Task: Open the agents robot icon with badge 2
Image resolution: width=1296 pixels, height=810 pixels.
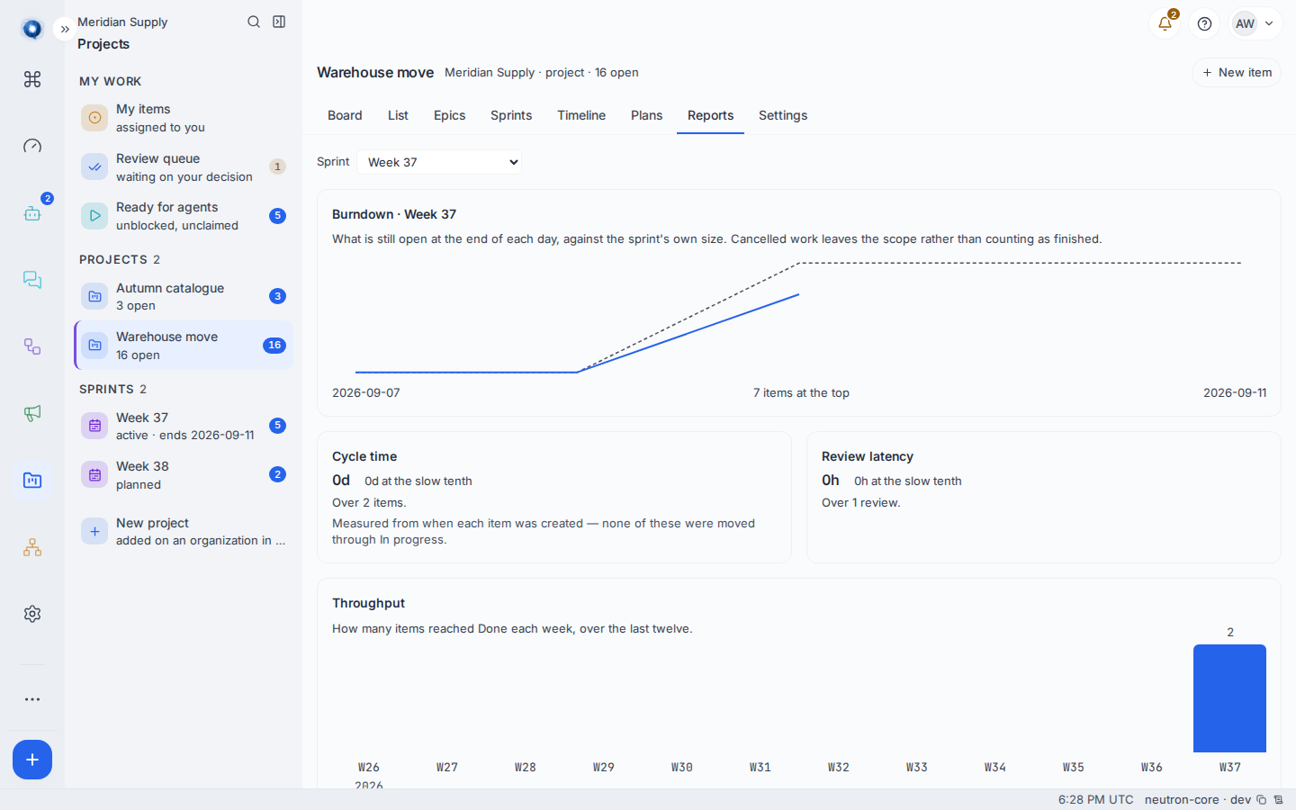Action: (32, 212)
